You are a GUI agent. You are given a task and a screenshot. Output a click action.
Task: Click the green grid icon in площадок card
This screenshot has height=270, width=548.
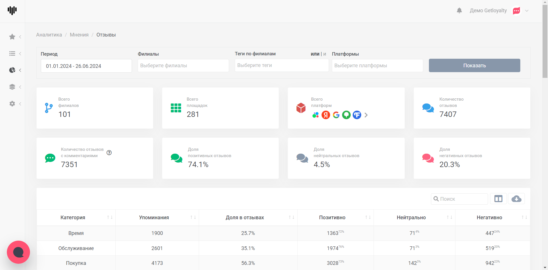pos(176,108)
